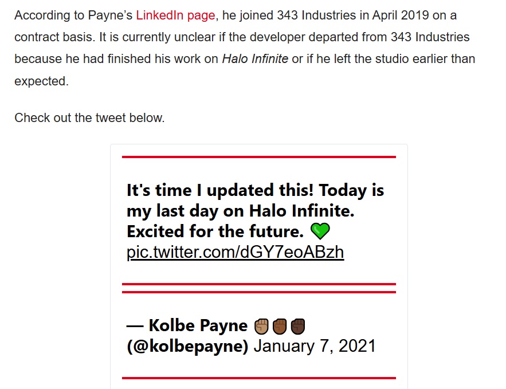Click the top red divider line of the tweet card
506x389 pixels.
pyautogui.click(x=259, y=157)
